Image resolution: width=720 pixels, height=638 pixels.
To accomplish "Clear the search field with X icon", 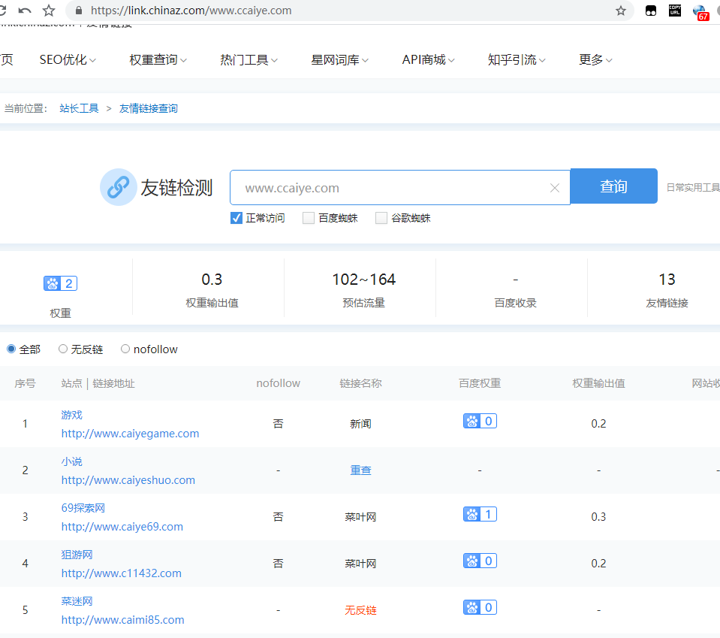I will (x=555, y=188).
